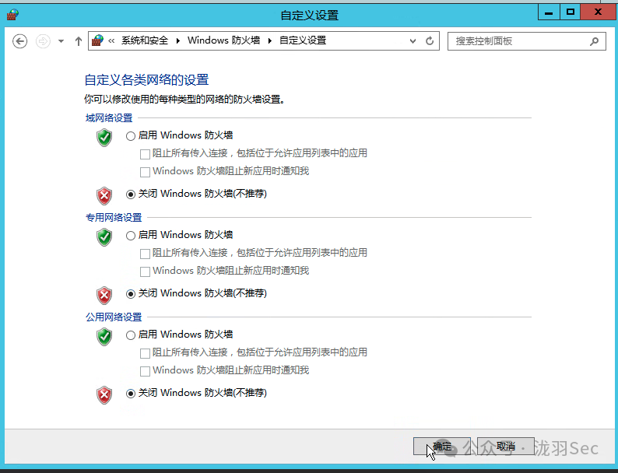Image resolution: width=618 pixels, height=473 pixels.
Task: Minimize the 自定义设置 window
Action: (x=548, y=12)
